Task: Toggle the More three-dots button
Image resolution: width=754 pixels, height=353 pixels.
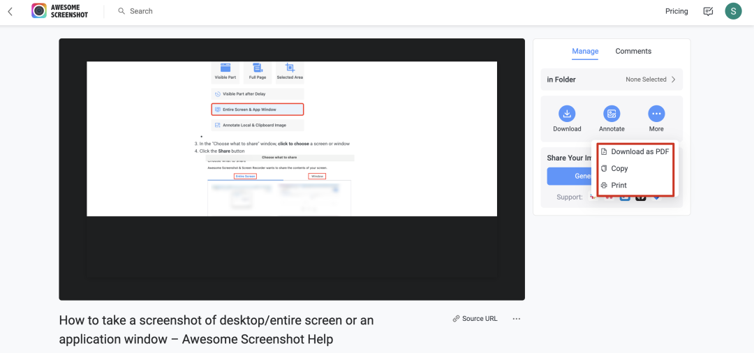Action: pos(656,114)
